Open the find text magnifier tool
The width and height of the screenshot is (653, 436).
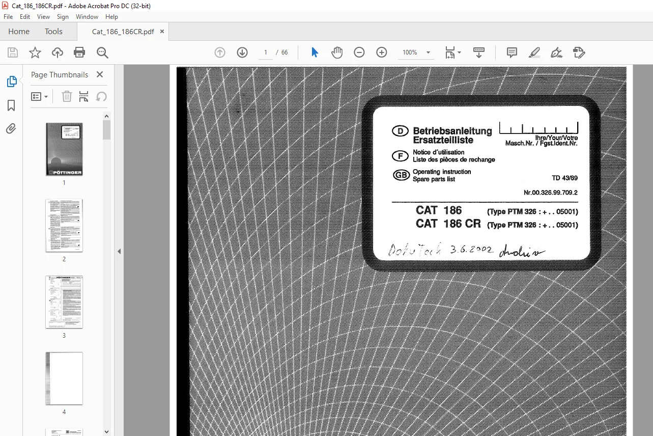(x=102, y=52)
